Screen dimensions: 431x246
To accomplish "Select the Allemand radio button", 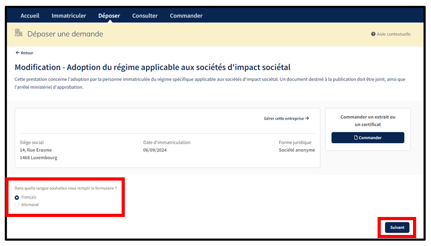I will pyautogui.click(x=17, y=205).
